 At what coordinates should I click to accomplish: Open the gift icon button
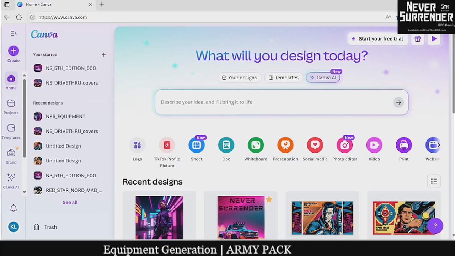click(x=418, y=39)
